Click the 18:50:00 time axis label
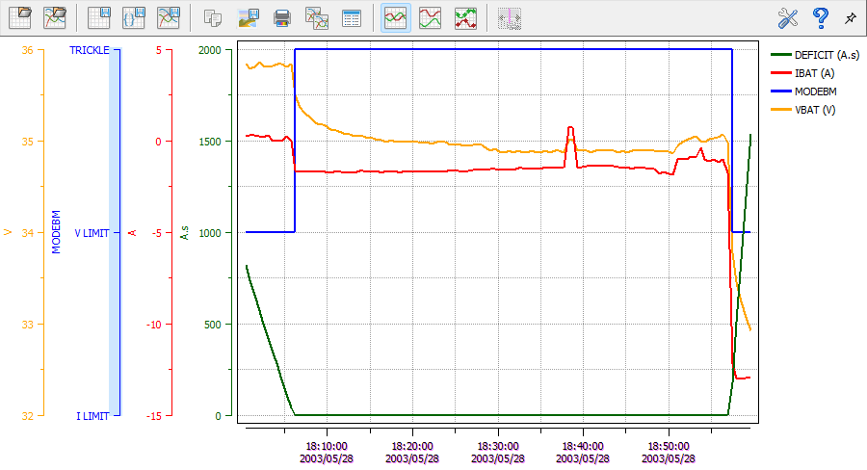The image size is (867, 470). [669, 452]
